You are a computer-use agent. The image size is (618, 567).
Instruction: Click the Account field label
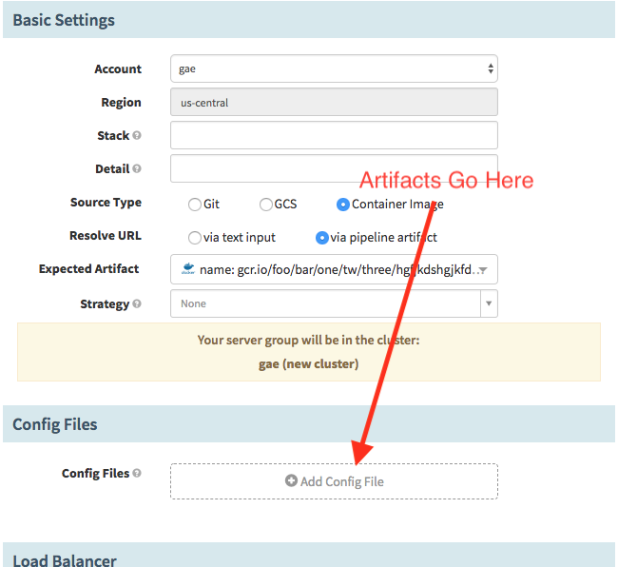(x=118, y=69)
